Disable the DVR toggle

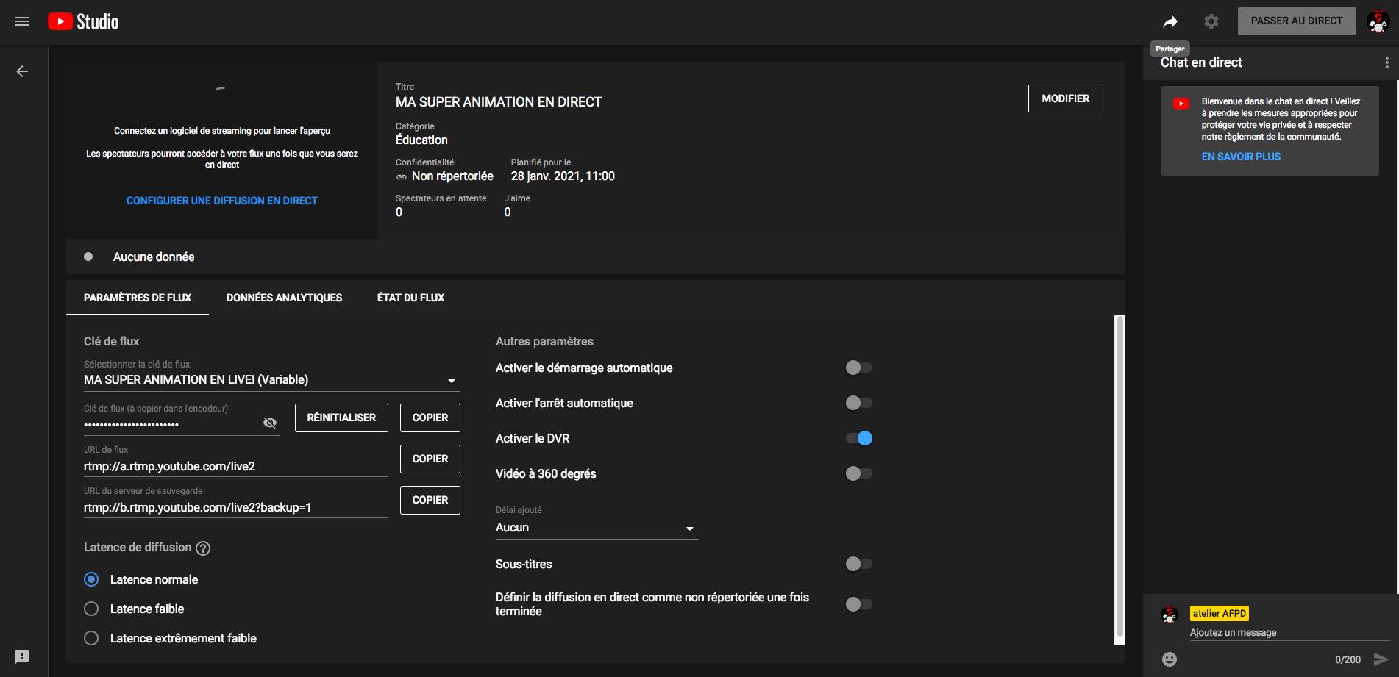pyautogui.click(x=858, y=438)
